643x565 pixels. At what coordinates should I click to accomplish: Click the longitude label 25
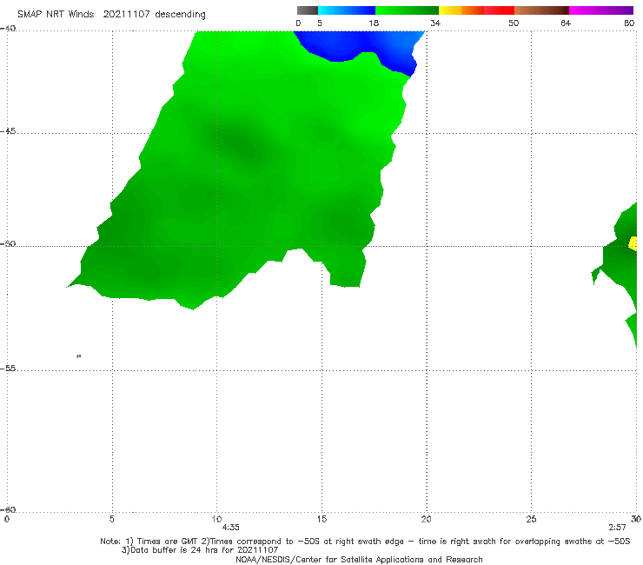(x=531, y=519)
